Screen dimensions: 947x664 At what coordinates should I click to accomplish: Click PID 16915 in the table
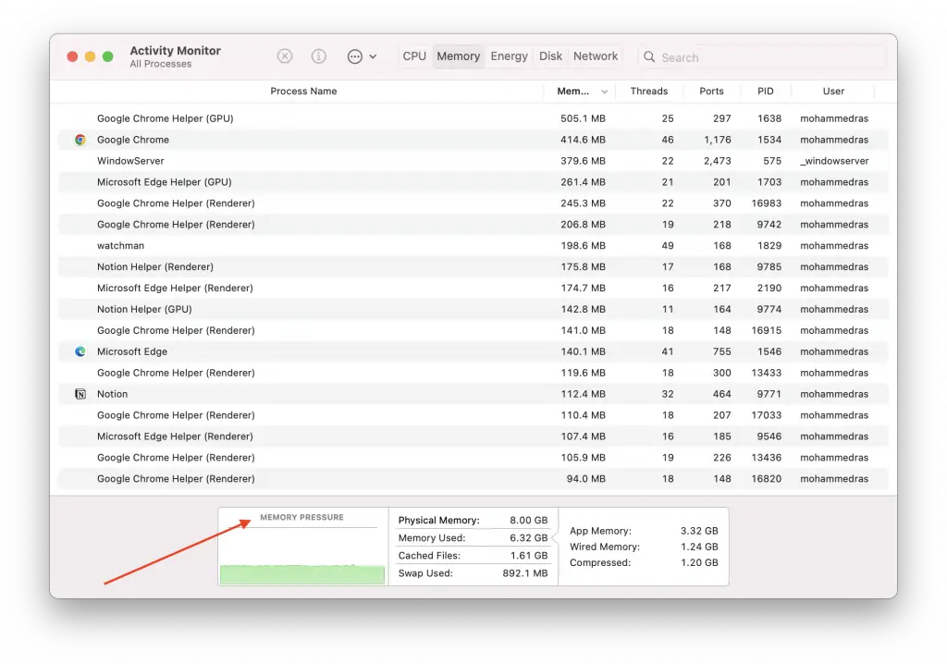pyautogui.click(x=767, y=330)
